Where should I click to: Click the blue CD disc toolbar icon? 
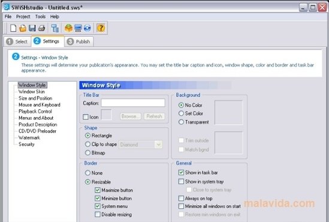click(x=87, y=28)
